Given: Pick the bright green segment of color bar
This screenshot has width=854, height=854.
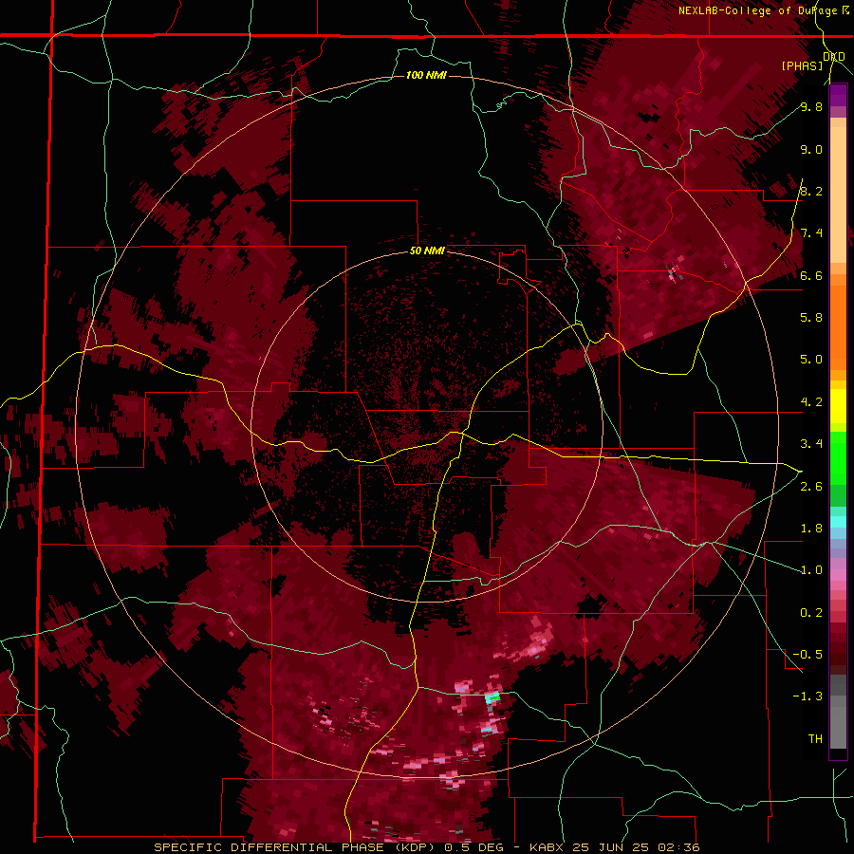Looking at the screenshot, I should (838, 458).
